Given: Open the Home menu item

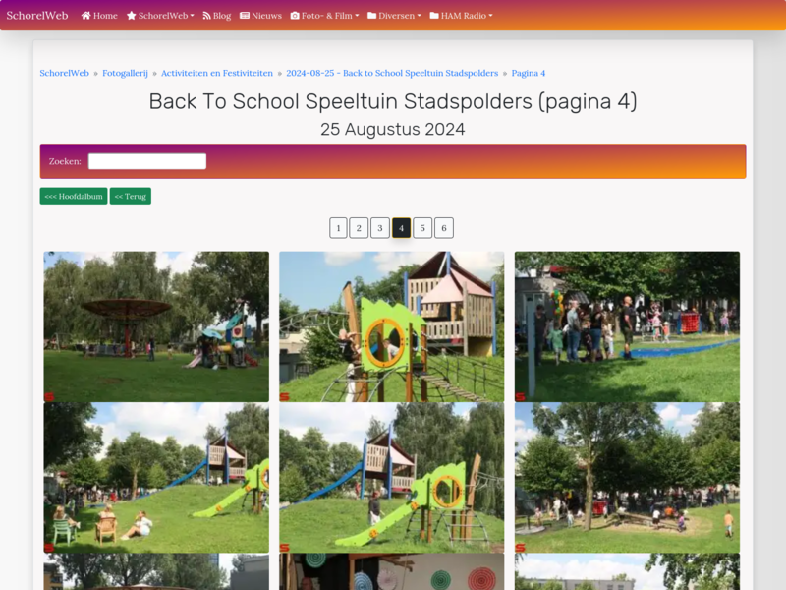Looking at the screenshot, I should point(99,16).
